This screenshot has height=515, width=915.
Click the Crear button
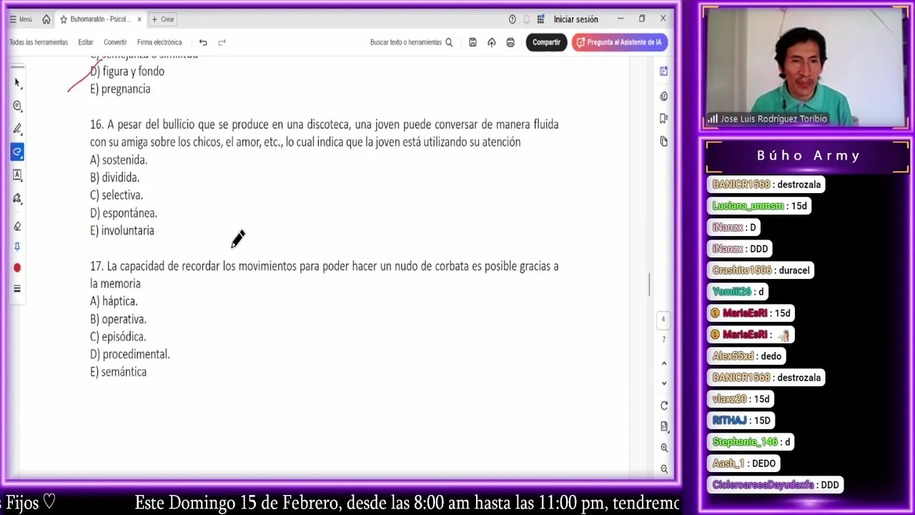coord(163,19)
